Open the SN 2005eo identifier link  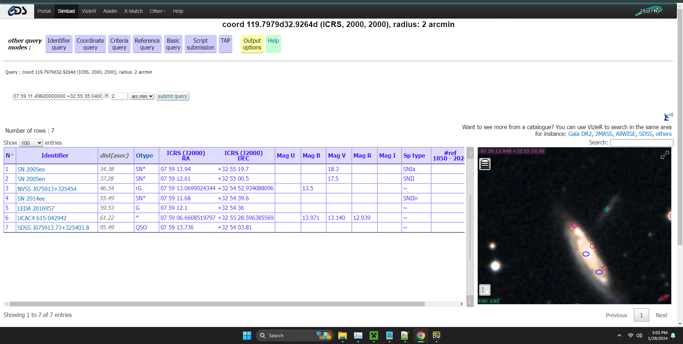click(x=31, y=169)
